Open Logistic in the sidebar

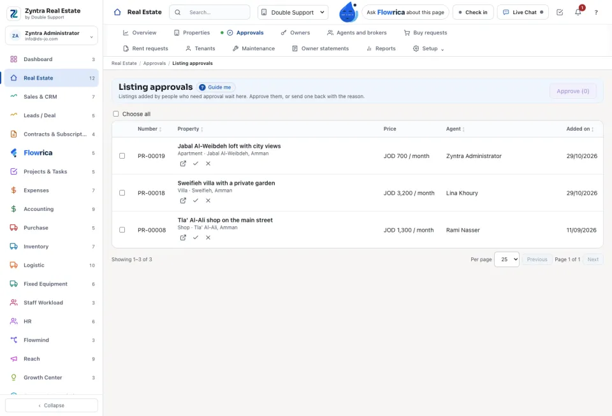pos(52,265)
